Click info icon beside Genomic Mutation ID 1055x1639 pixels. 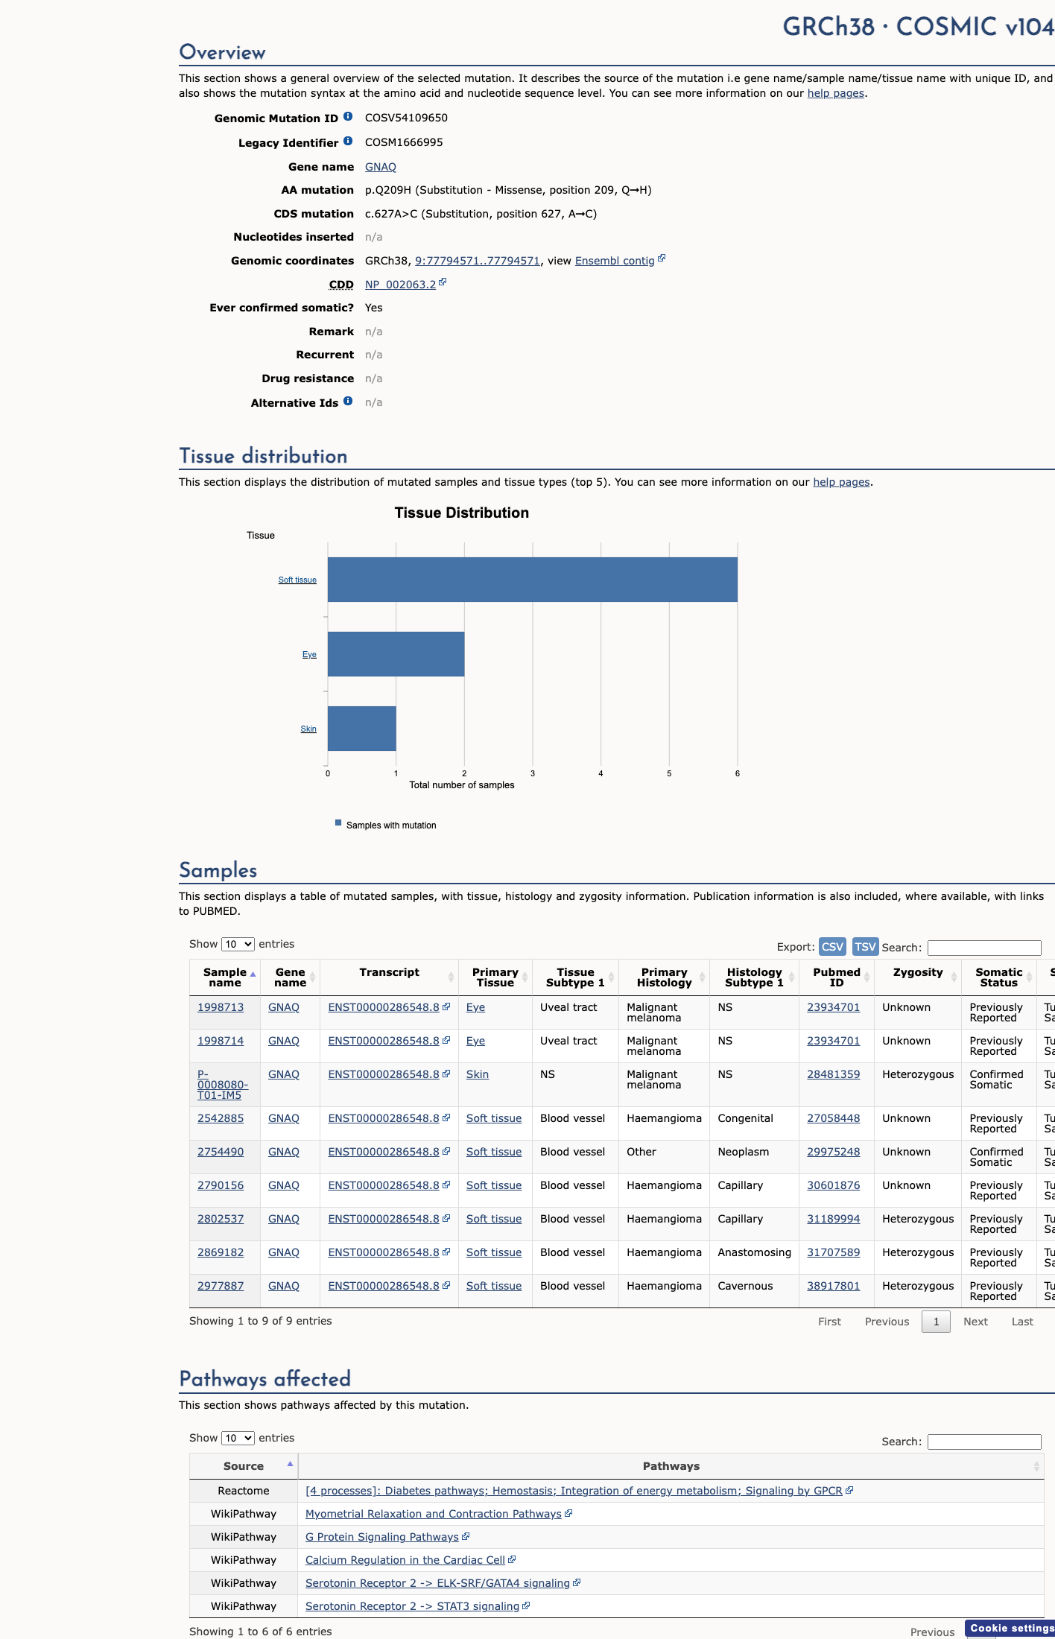tap(348, 117)
